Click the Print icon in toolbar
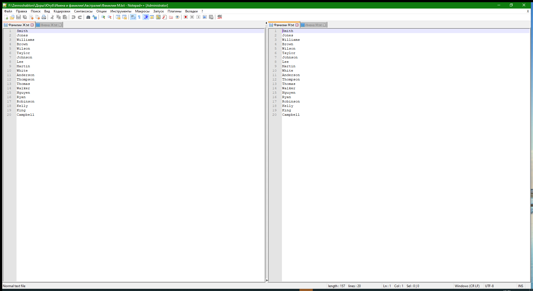 [x=44, y=17]
